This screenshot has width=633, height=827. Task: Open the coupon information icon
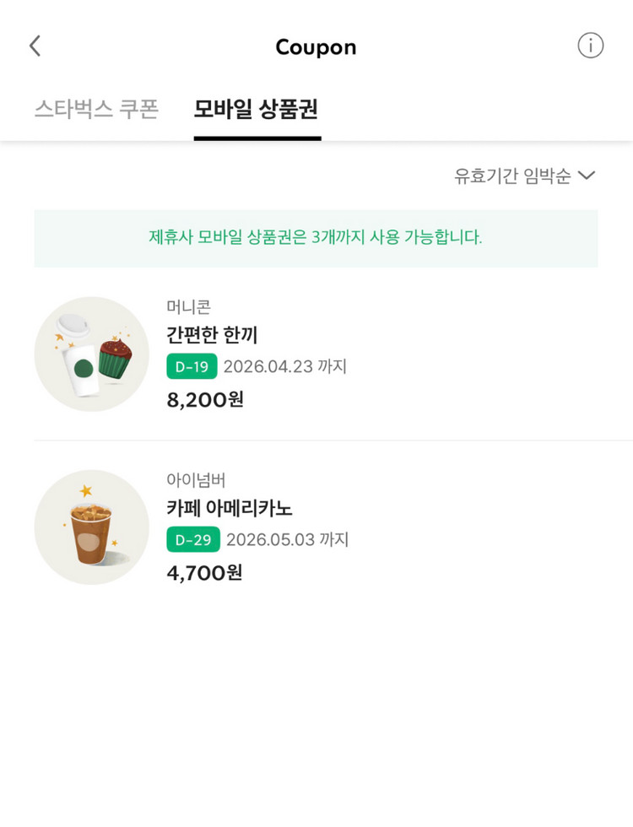(x=590, y=46)
